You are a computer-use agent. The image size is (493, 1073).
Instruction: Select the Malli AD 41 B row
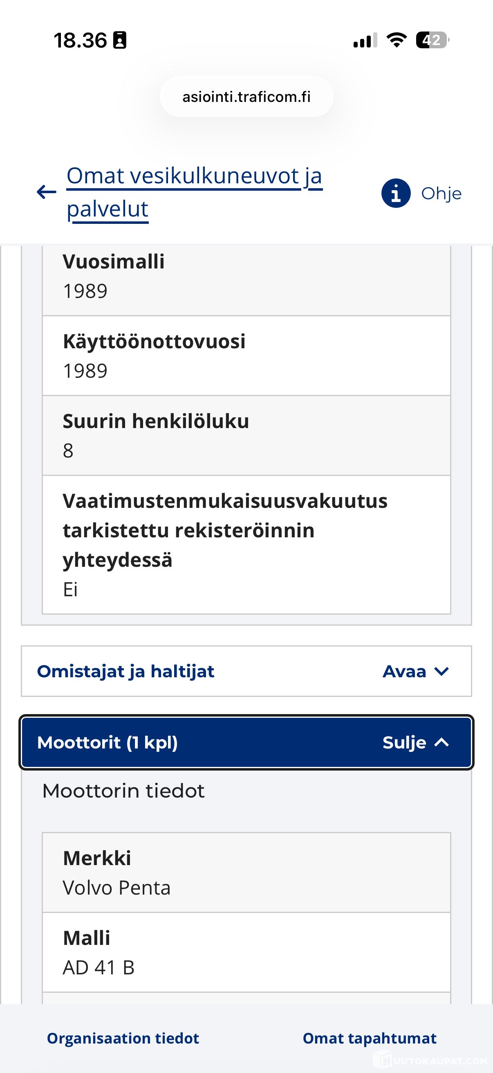[246, 952]
